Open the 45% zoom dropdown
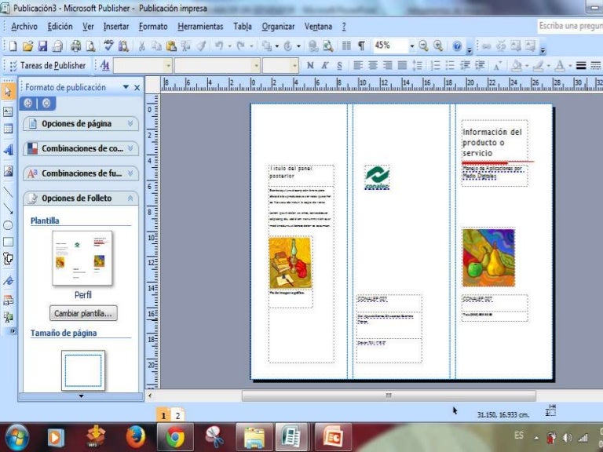Viewport: 603px width, 452px height. click(x=412, y=46)
